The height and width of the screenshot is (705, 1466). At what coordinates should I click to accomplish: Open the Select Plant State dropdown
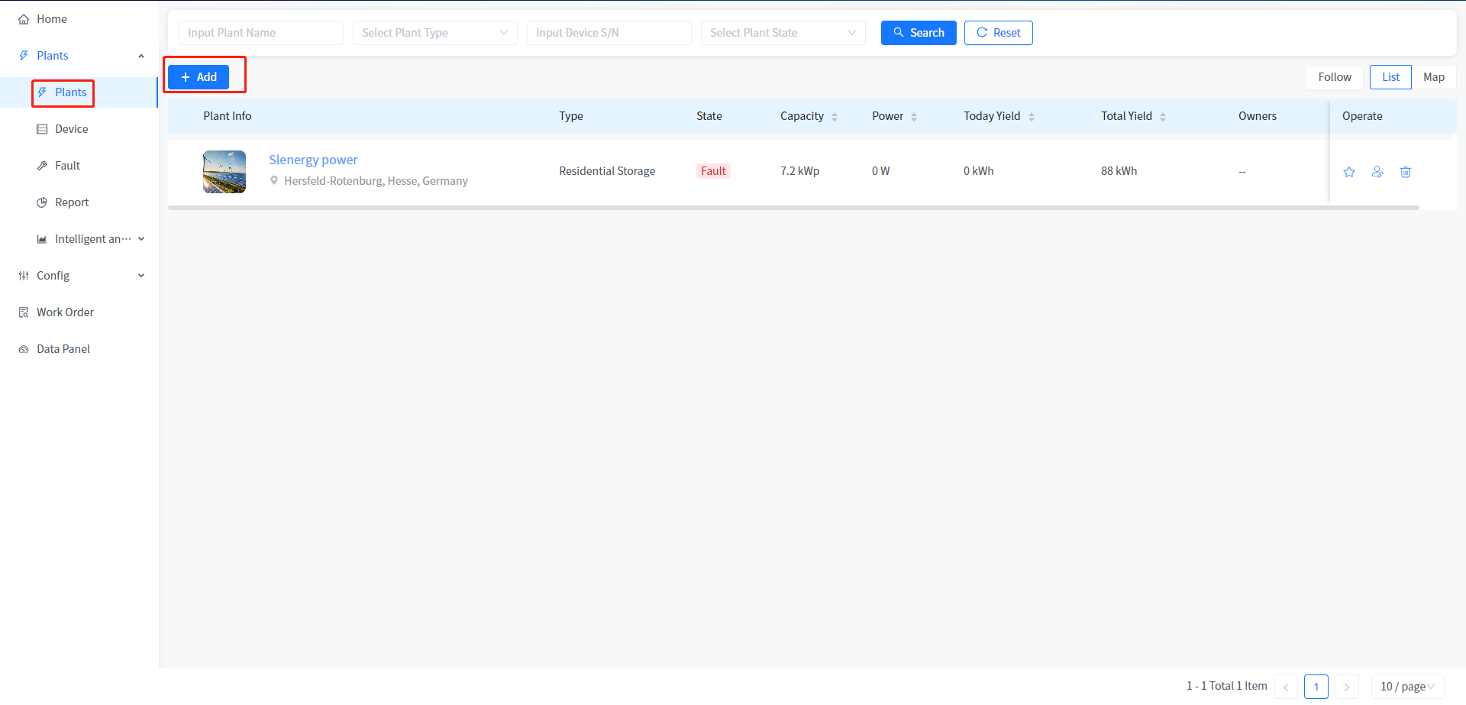pyautogui.click(x=783, y=33)
